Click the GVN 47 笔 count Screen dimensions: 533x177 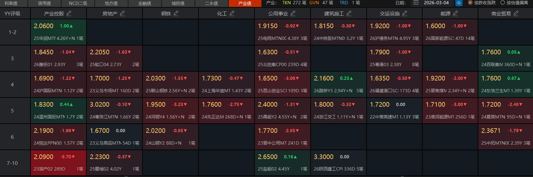pos(321,3)
